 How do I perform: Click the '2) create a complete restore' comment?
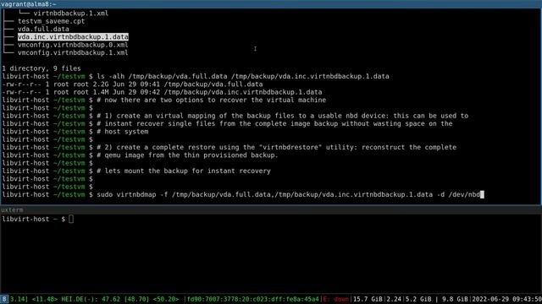pos(277,147)
